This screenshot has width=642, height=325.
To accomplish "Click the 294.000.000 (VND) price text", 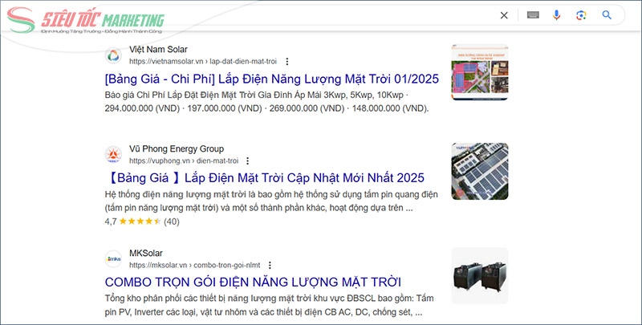I will (x=142, y=108).
